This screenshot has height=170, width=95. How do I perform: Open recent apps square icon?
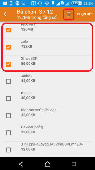click(x=74, y=164)
